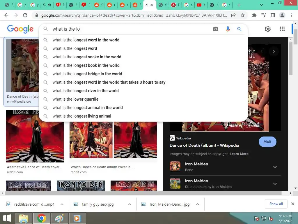Pick suggestion longest bridge in the world

[143, 74]
